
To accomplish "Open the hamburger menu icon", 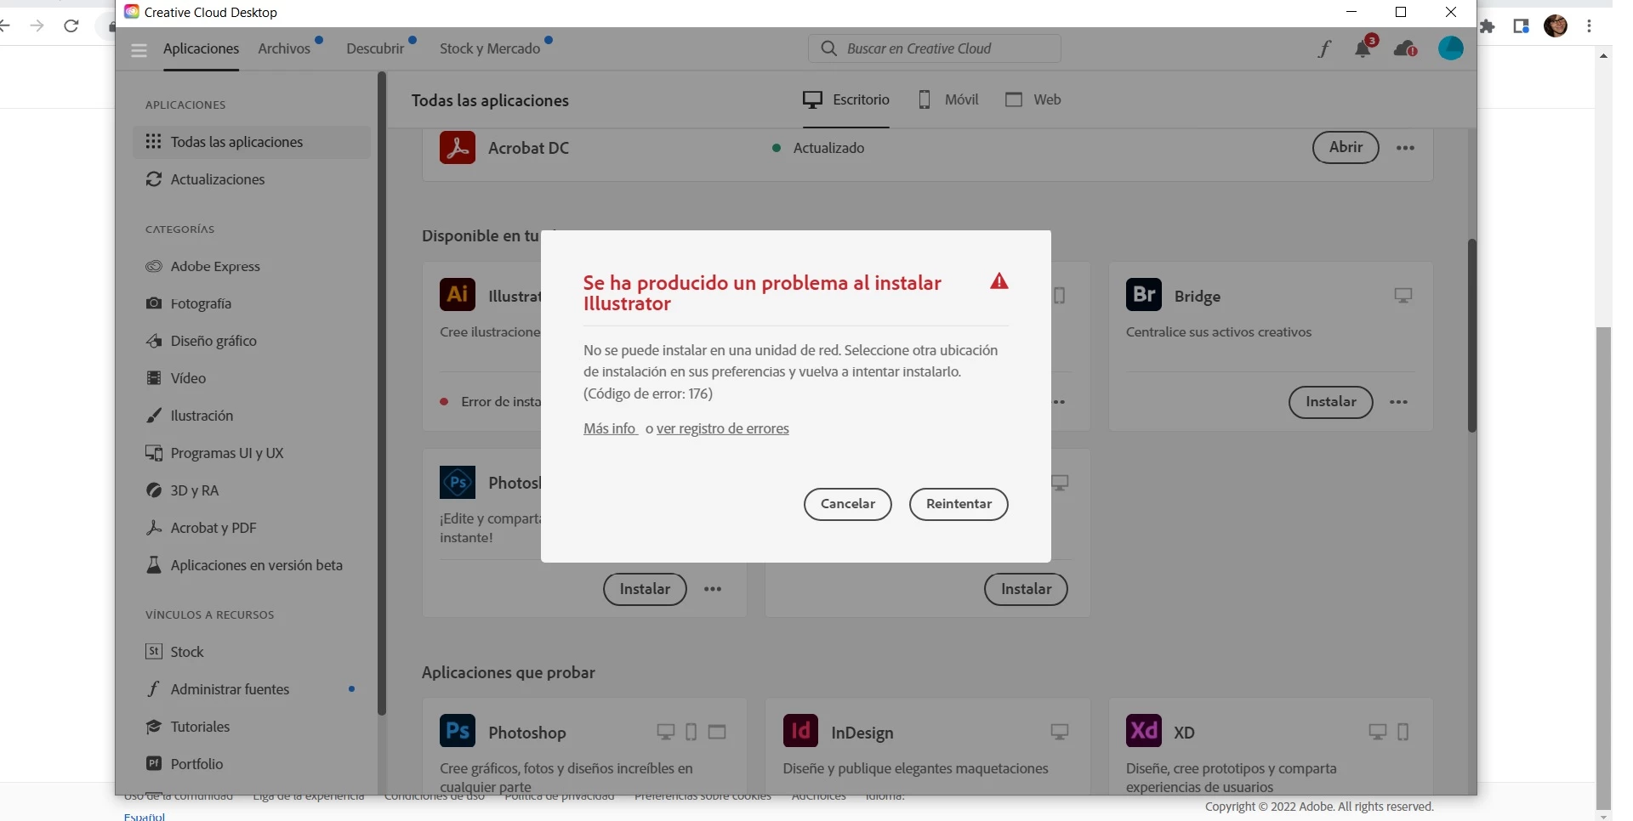I will point(139,50).
